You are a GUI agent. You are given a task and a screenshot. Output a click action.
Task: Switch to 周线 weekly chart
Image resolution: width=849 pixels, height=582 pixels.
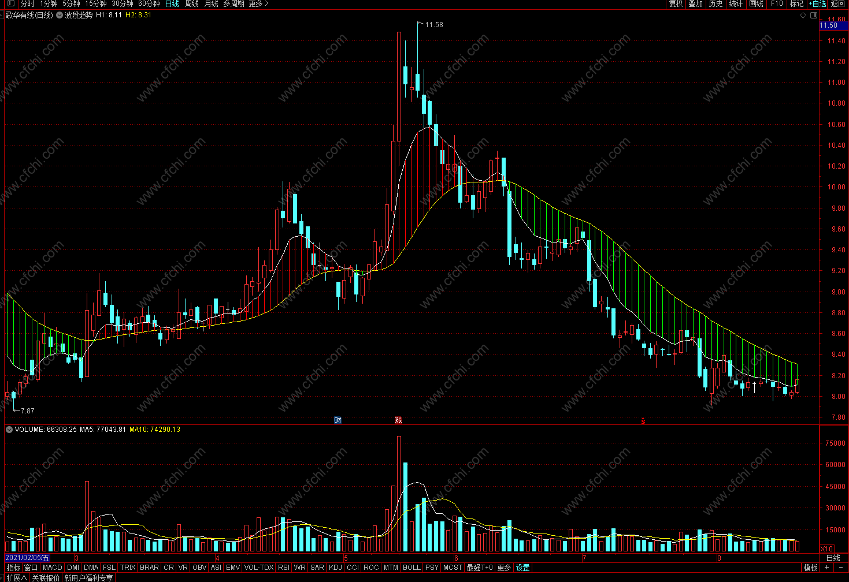(x=192, y=3)
